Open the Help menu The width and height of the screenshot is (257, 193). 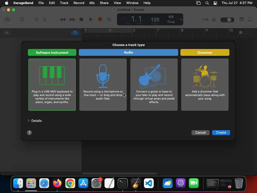point(147,3)
